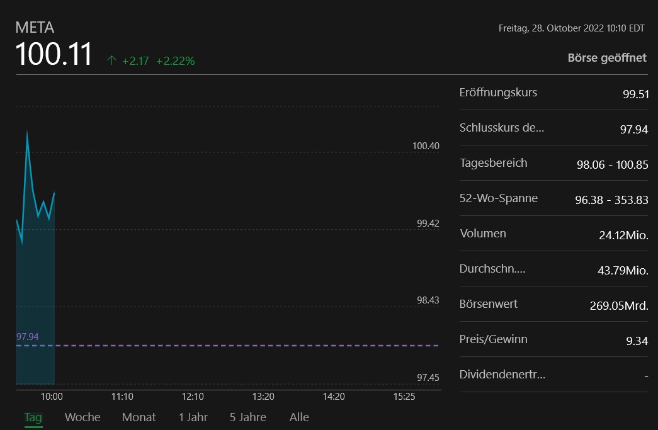Click the volume value 24.12Mio.
The image size is (658, 430).
[623, 235]
